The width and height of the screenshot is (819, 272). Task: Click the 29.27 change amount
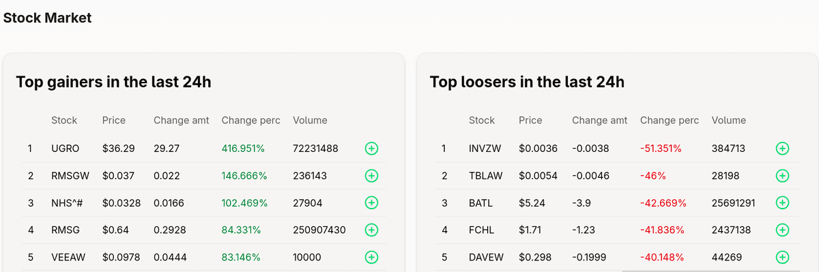tap(167, 148)
